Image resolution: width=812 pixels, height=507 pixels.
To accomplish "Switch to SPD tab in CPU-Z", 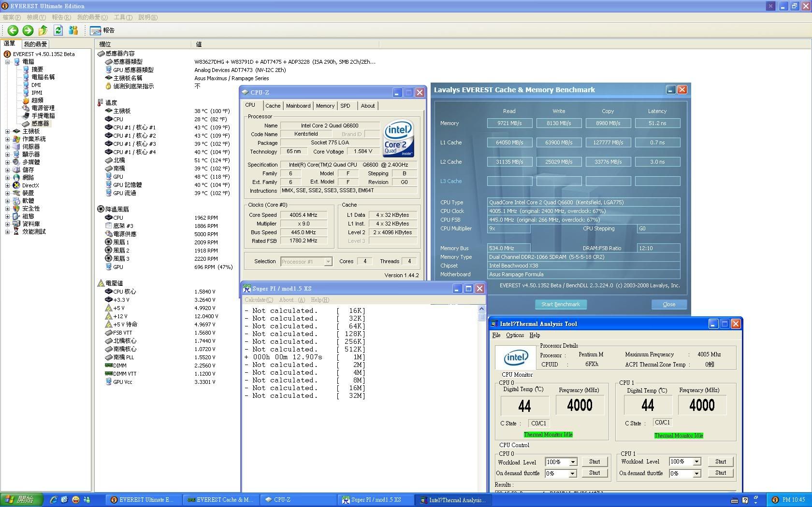I will 345,106.
